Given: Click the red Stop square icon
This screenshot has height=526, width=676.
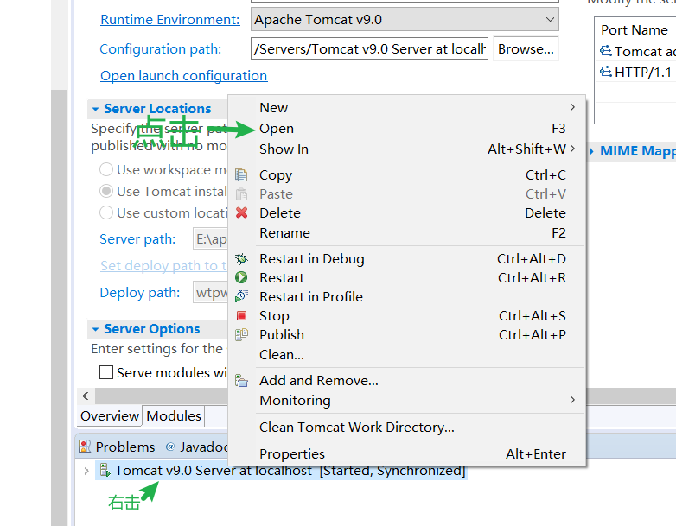Looking at the screenshot, I should pos(242,316).
